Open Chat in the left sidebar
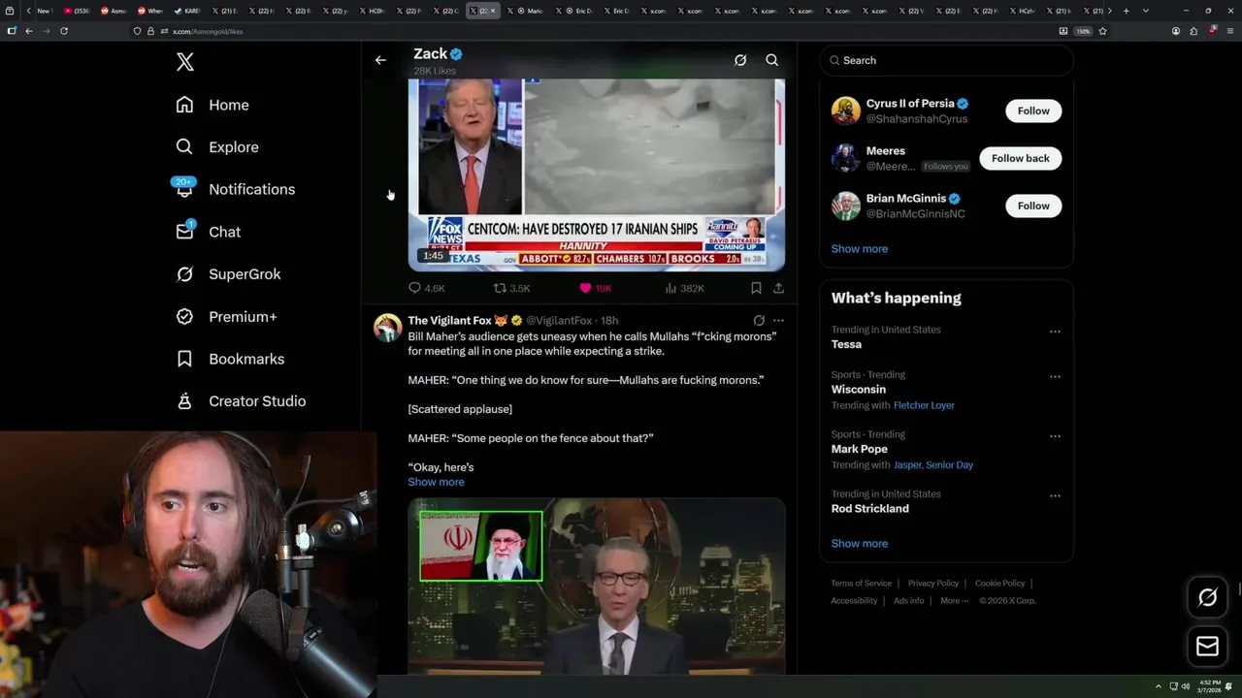Viewport: 1242px width, 698px height. click(x=208, y=232)
